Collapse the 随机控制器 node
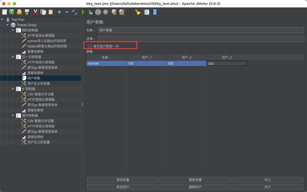 13,30
